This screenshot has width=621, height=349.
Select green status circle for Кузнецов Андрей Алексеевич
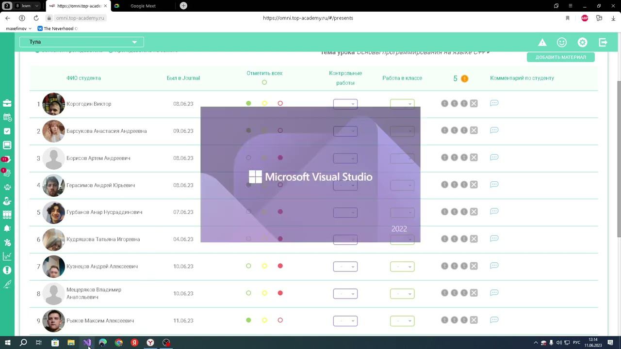[248, 266]
